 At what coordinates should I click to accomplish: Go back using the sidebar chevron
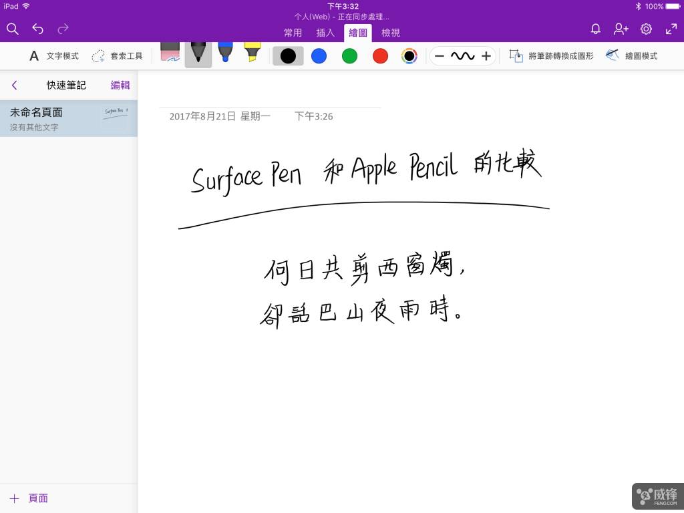14,85
